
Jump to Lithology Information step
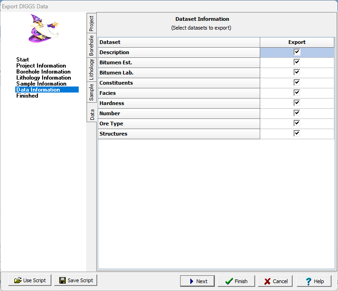coord(44,78)
